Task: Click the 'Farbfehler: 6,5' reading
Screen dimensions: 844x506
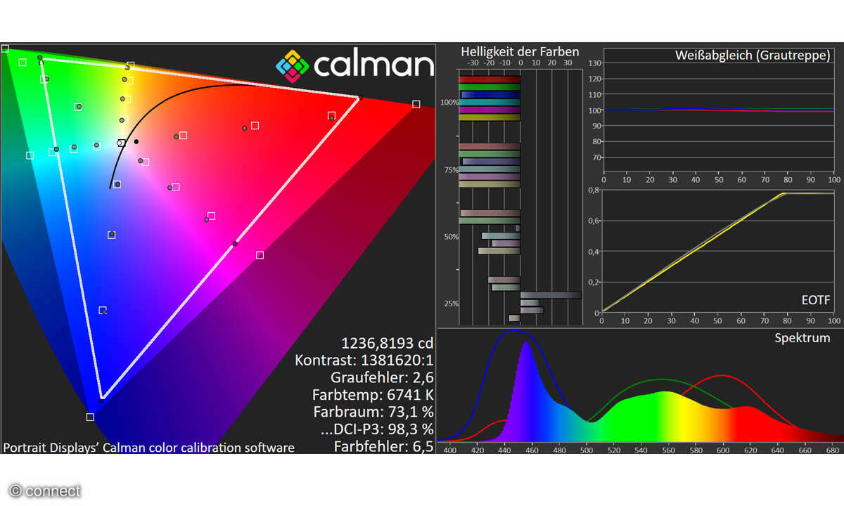Action: (383, 446)
